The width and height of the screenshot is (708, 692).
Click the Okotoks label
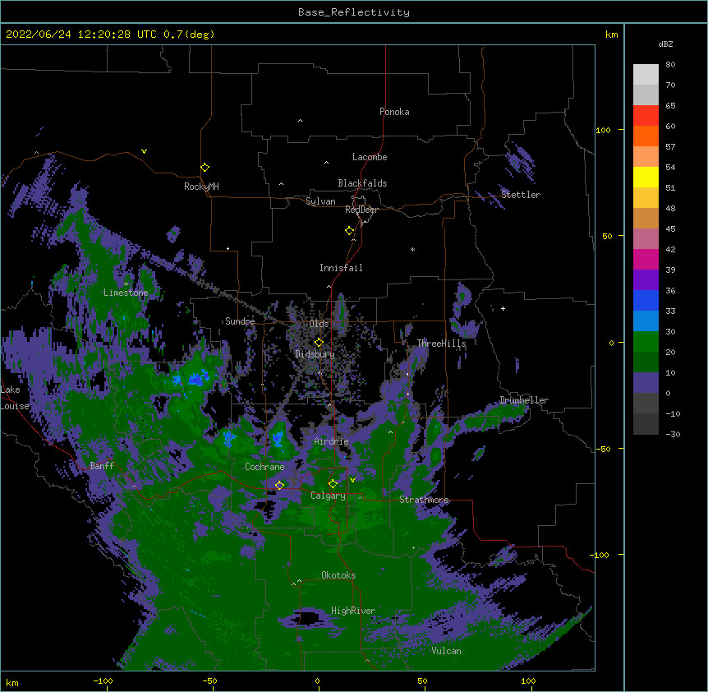(x=338, y=575)
